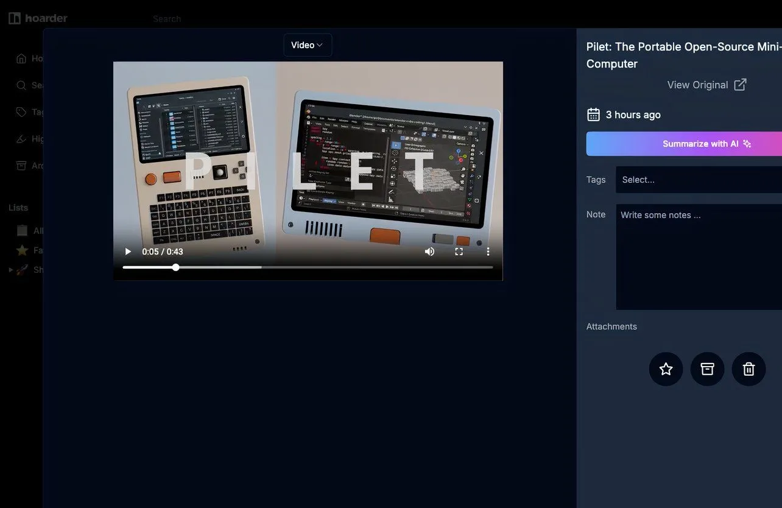Click the hoarder logo
The height and width of the screenshot is (508, 782).
click(38, 18)
